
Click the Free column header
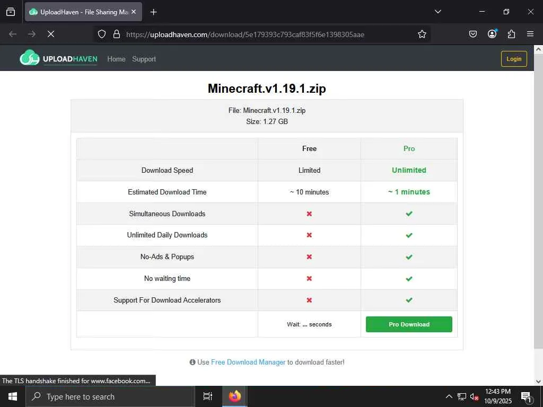[309, 148]
